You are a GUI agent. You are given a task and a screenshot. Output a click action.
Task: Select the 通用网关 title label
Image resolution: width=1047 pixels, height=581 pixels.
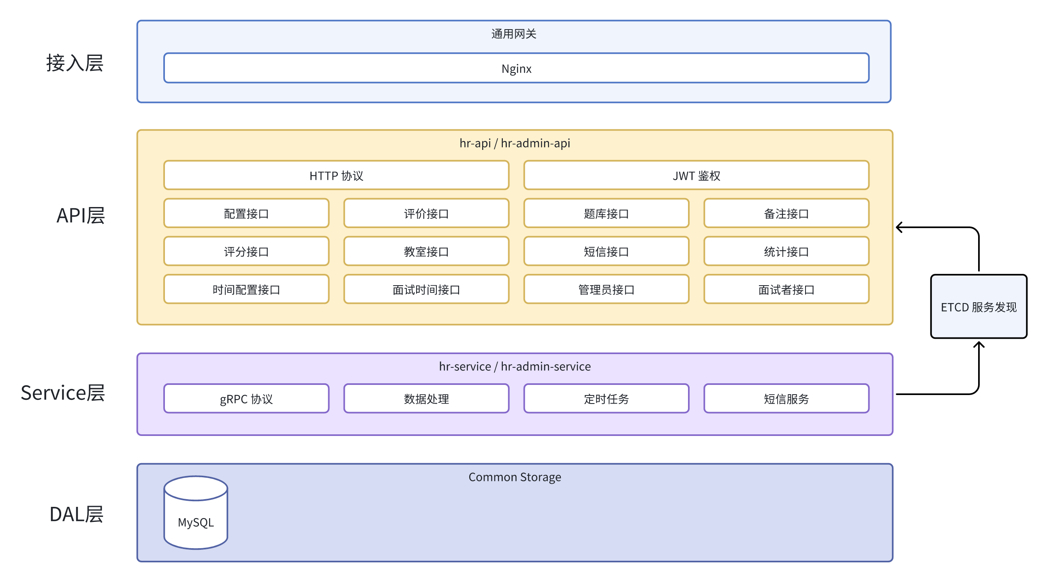(514, 34)
